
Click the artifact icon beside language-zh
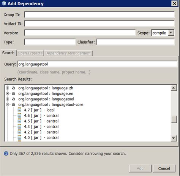pyautogui.click(x=13, y=88)
